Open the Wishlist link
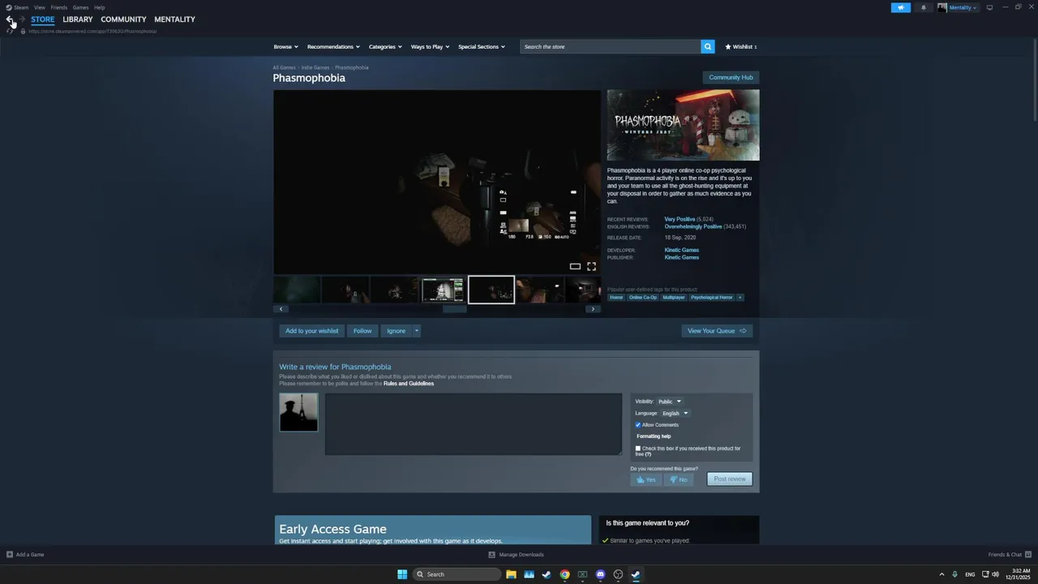1038x584 pixels. tap(741, 47)
